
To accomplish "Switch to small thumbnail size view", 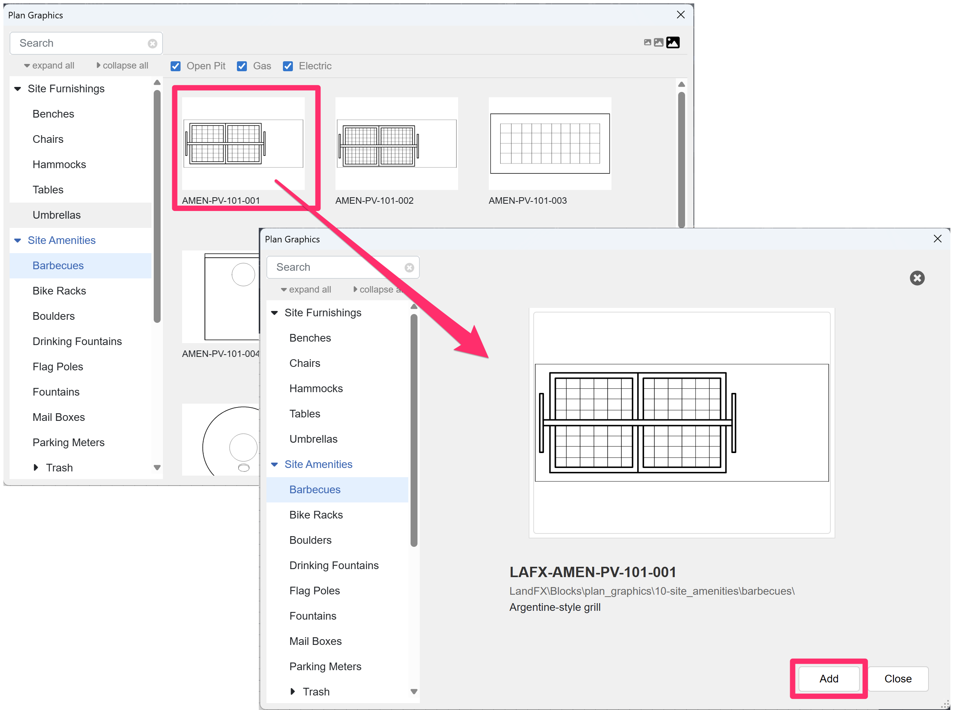I will coord(647,42).
